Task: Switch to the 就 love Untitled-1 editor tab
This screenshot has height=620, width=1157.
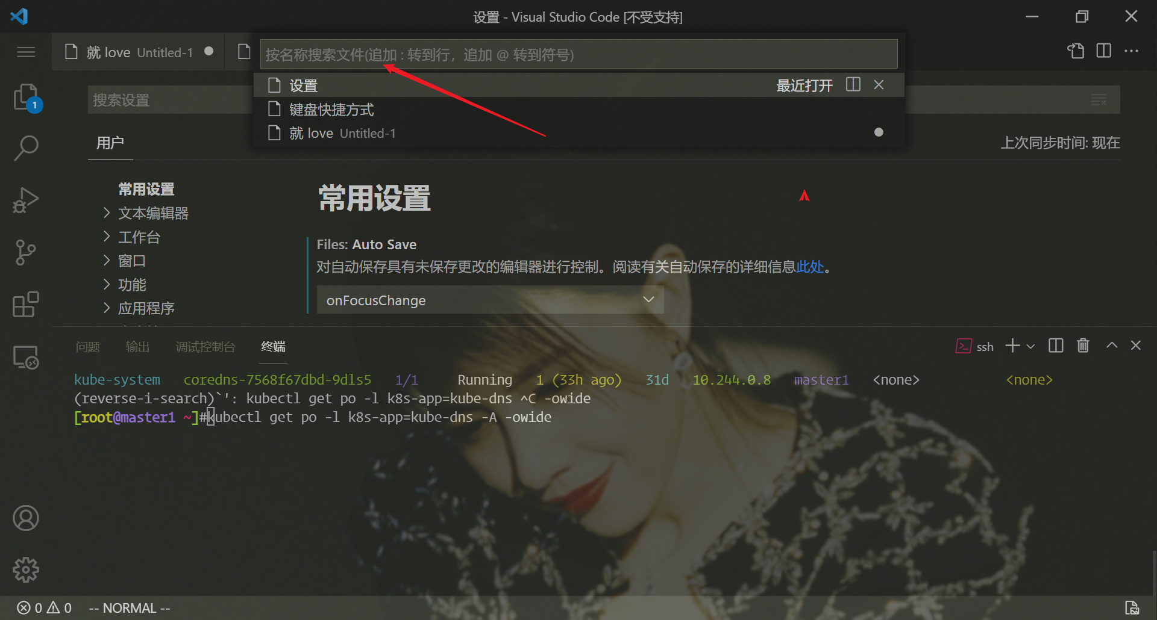Action: 139,52
